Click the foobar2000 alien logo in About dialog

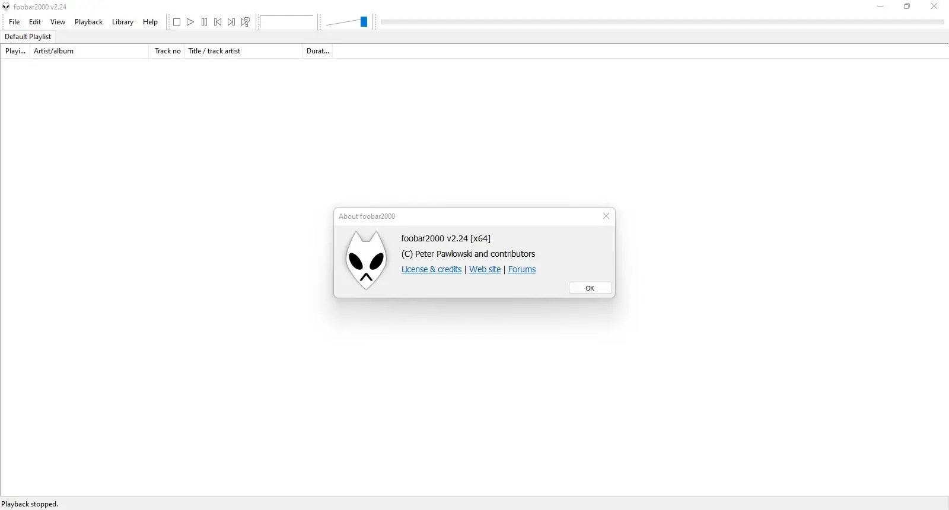366,260
